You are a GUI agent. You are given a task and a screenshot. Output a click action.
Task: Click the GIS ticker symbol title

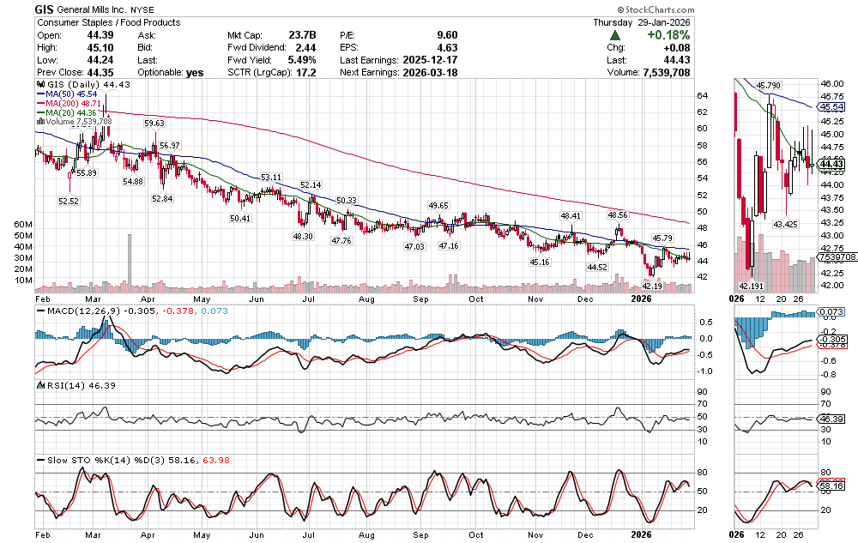pyautogui.click(x=46, y=9)
